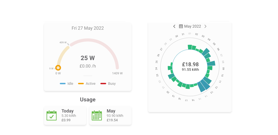
Task: Toggle the Idle legend entry
Action: (x=67, y=83)
